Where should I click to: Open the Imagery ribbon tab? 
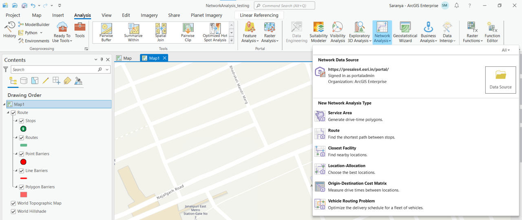(x=149, y=15)
